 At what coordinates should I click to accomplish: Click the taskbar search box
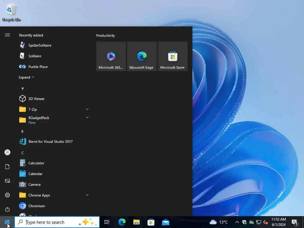57,222
